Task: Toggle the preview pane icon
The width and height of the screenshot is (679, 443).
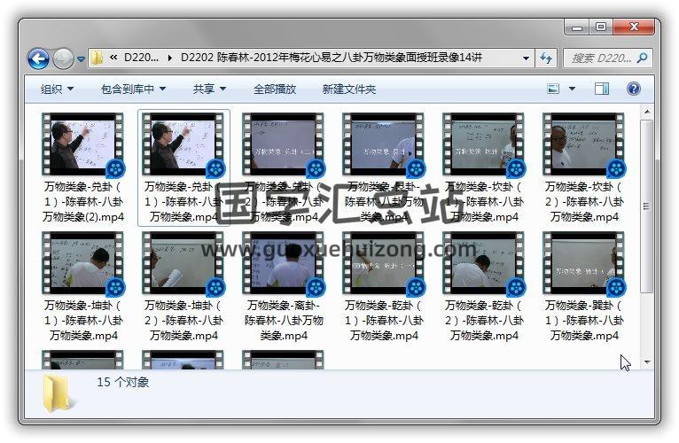Action: point(602,89)
